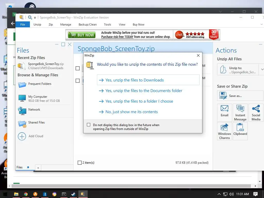264x198 pixels.
Task: Close the Files pane with X icon
Action: [70, 44]
